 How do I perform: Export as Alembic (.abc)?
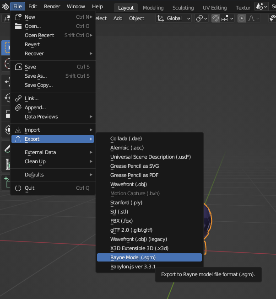click(149, 148)
